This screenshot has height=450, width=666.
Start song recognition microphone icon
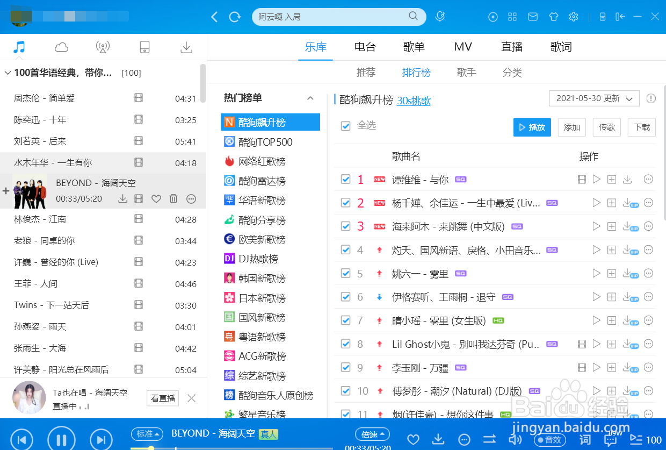tap(440, 17)
